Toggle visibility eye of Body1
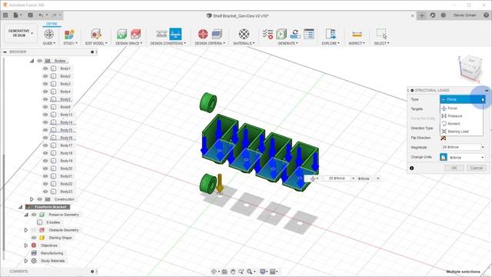 click(45, 68)
